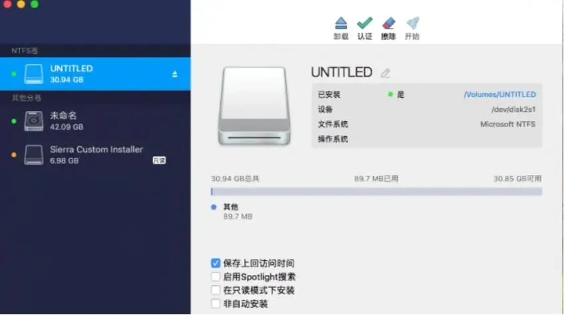
Task: Click the Sierra Custom Installer drive icon
Action: coord(33,155)
